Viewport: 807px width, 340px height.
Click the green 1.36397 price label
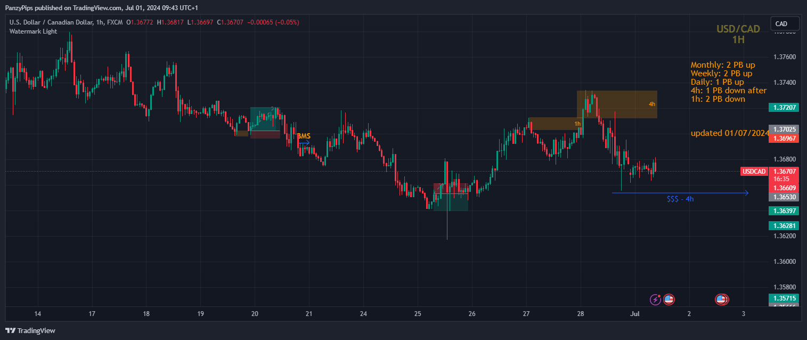tap(784, 211)
